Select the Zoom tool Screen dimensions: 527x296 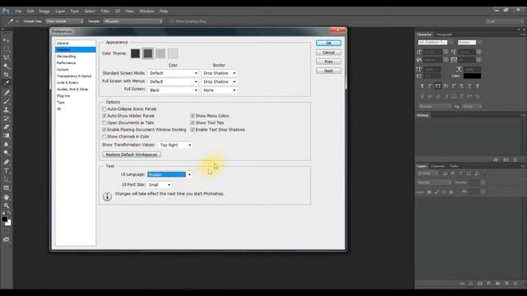tap(7, 206)
